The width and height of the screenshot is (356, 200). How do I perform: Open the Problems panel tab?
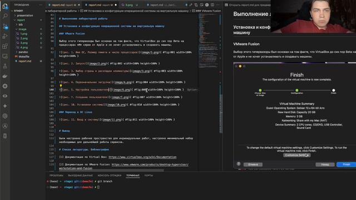click(56, 176)
